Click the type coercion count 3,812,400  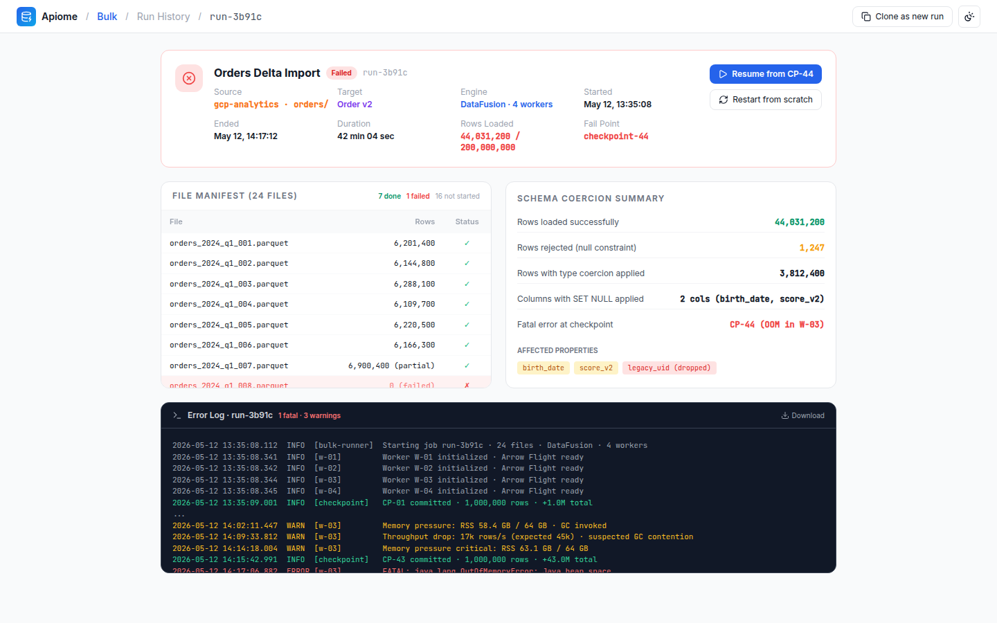(x=802, y=273)
